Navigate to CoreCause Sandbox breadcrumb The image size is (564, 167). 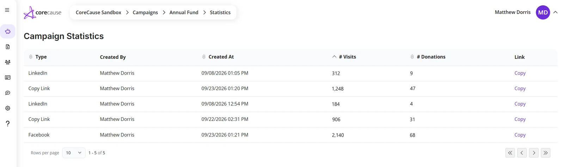click(x=98, y=12)
